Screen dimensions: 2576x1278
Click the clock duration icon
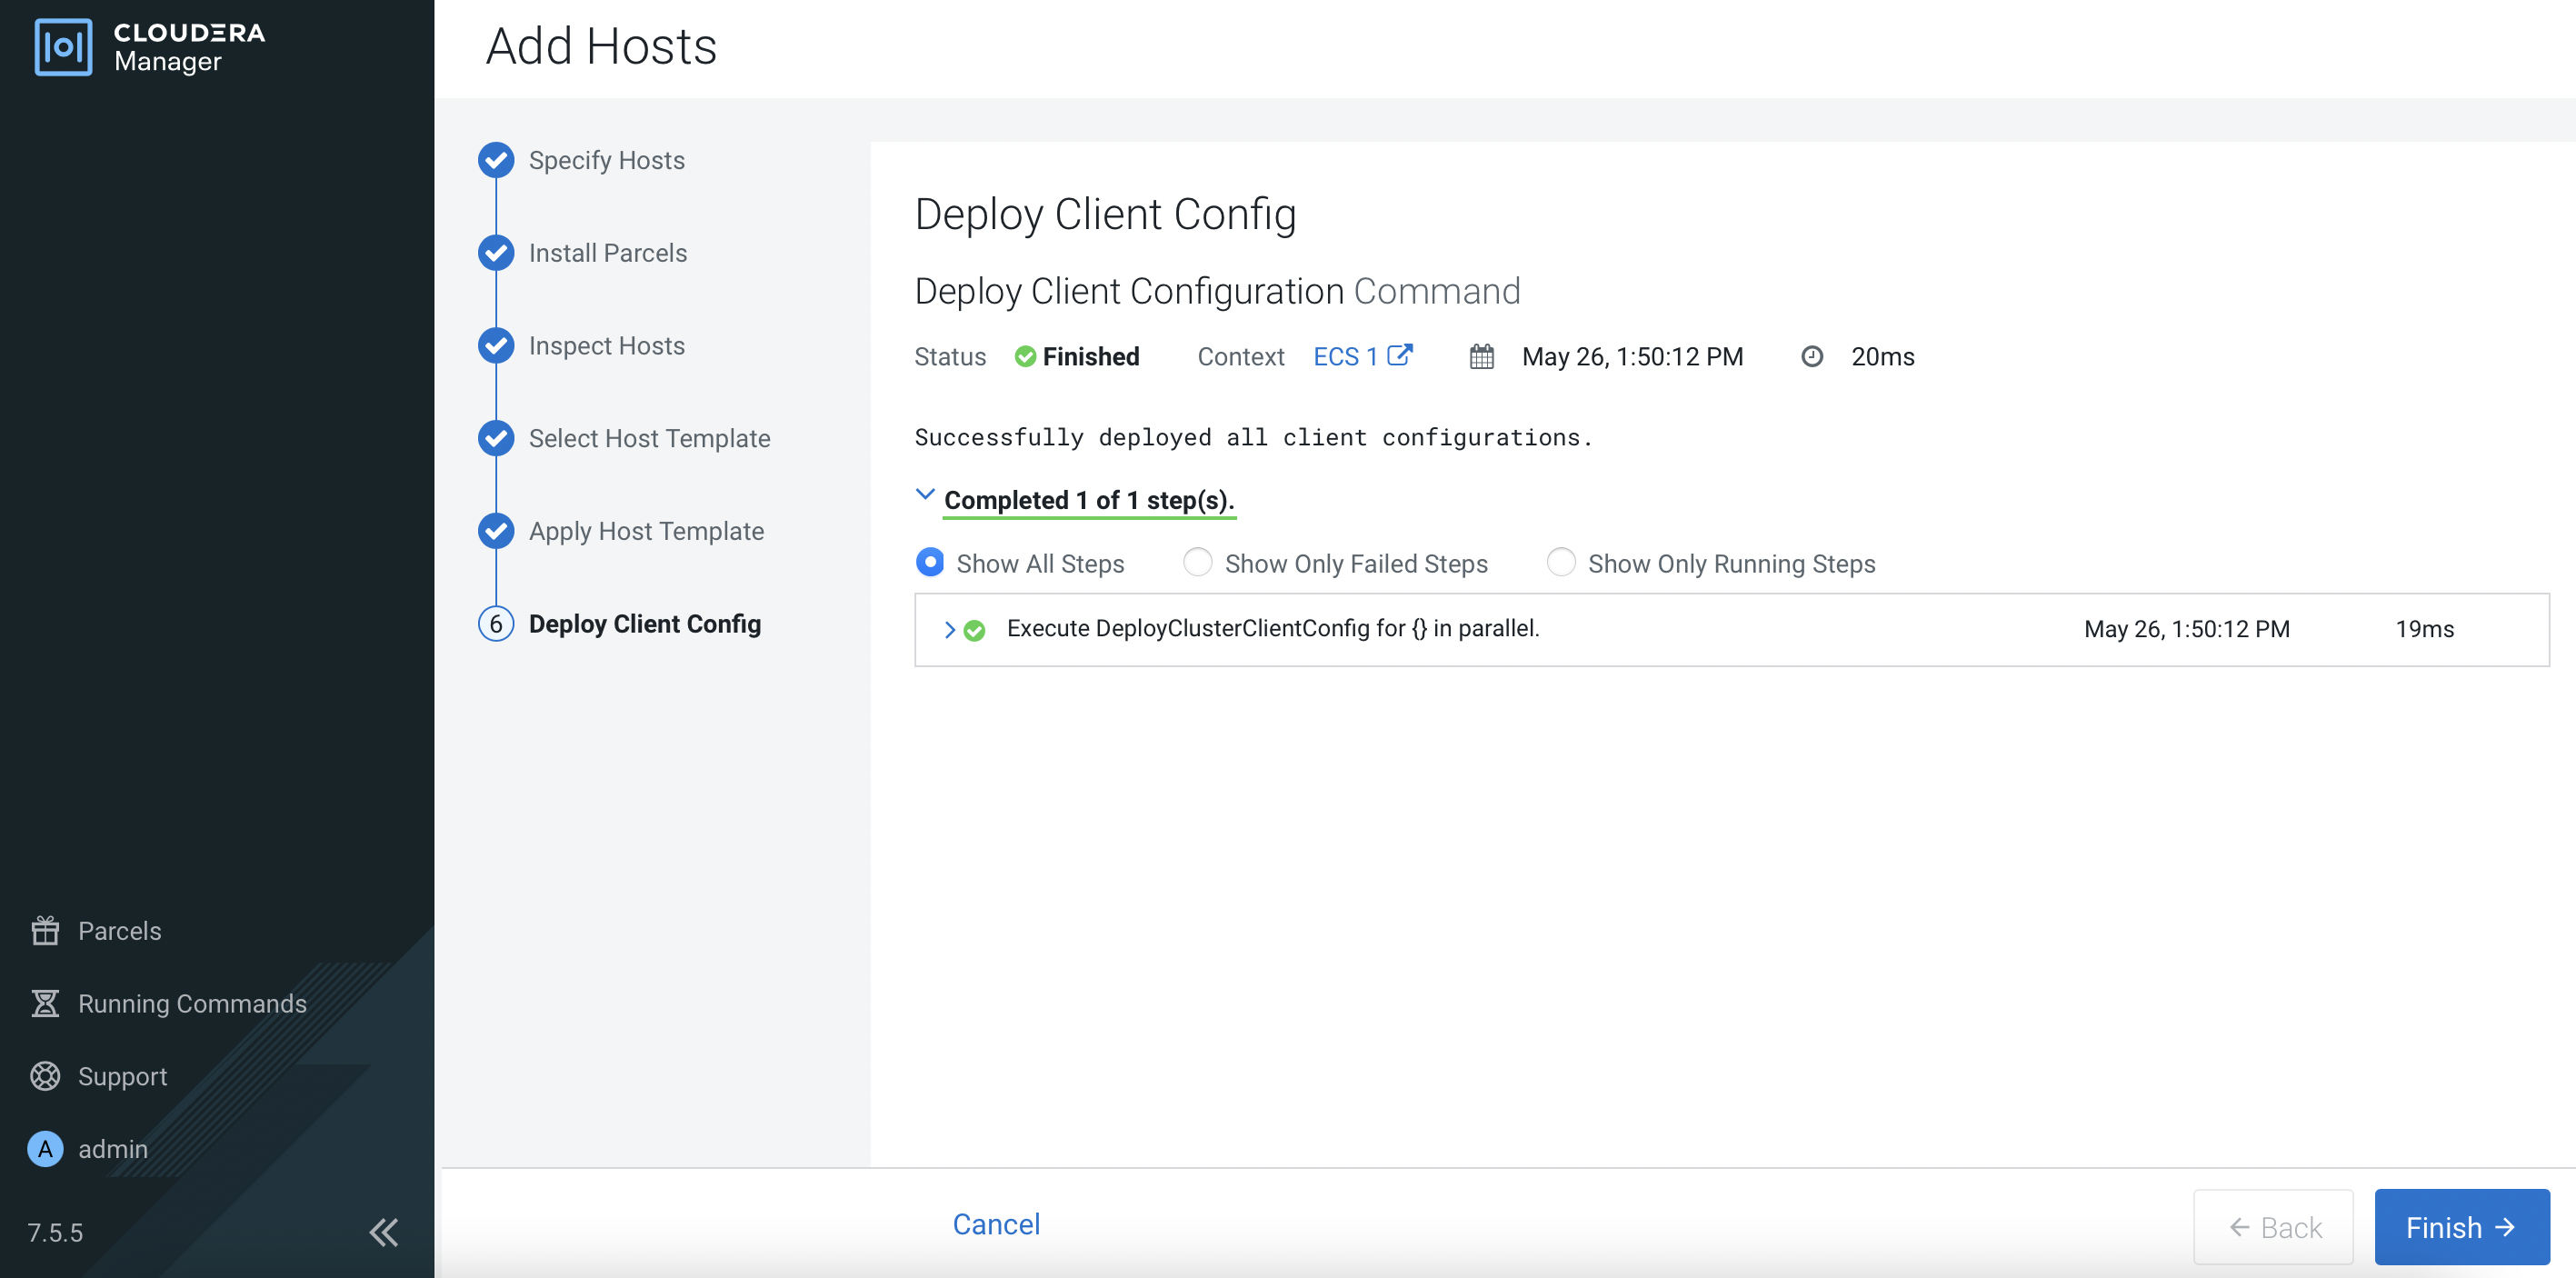click(x=1811, y=357)
